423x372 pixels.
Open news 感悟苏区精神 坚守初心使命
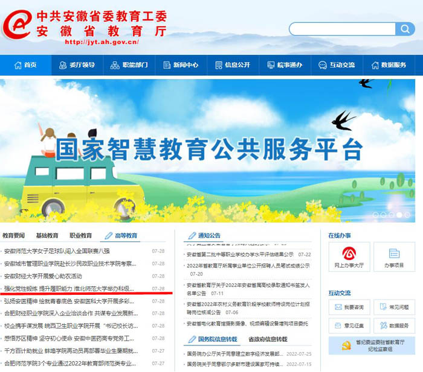(69, 338)
